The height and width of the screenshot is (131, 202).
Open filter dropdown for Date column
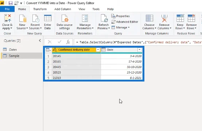click(140, 50)
